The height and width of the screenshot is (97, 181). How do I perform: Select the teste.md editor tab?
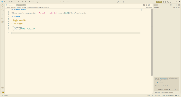pos(21,5)
